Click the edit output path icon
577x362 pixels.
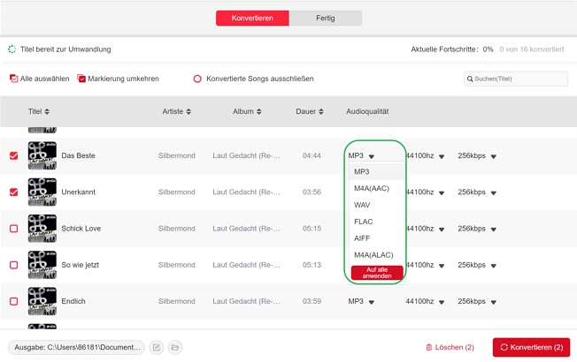[157, 348]
